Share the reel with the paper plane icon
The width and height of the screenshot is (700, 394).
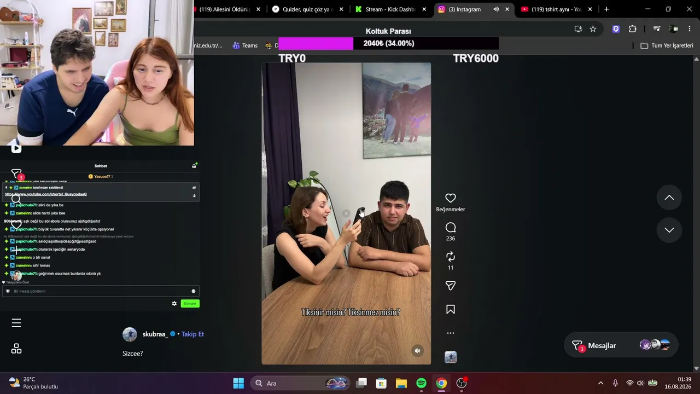pyautogui.click(x=451, y=286)
